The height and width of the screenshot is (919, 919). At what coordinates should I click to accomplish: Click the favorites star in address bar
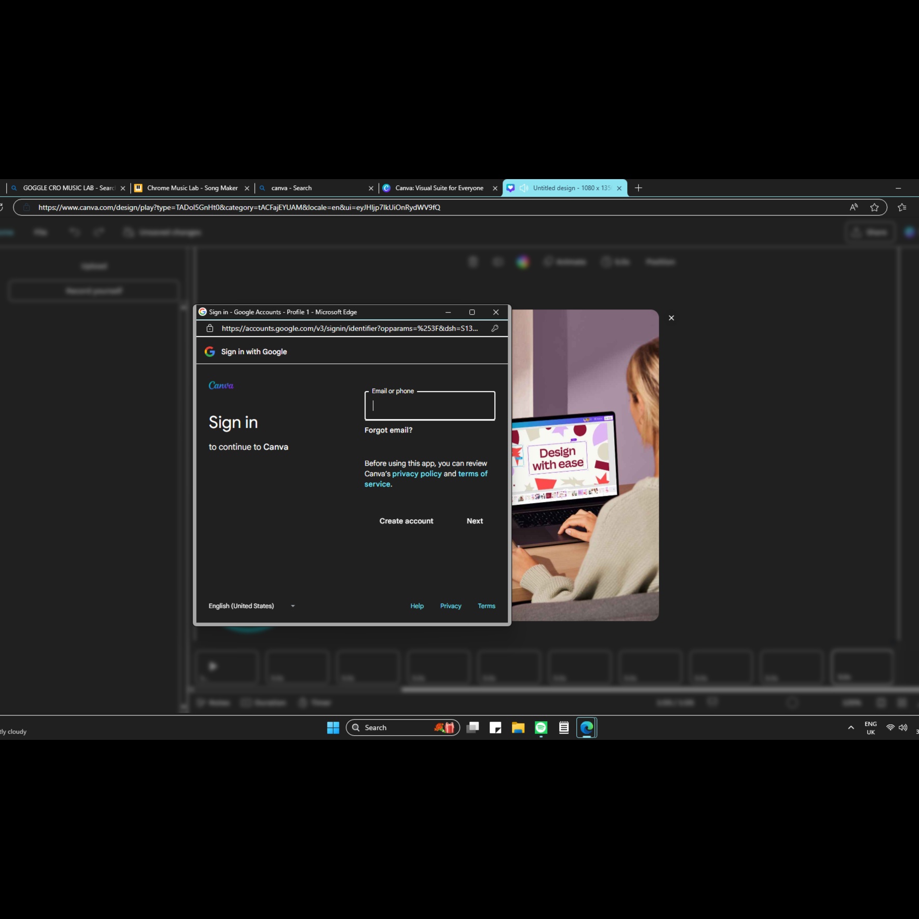(x=874, y=207)
